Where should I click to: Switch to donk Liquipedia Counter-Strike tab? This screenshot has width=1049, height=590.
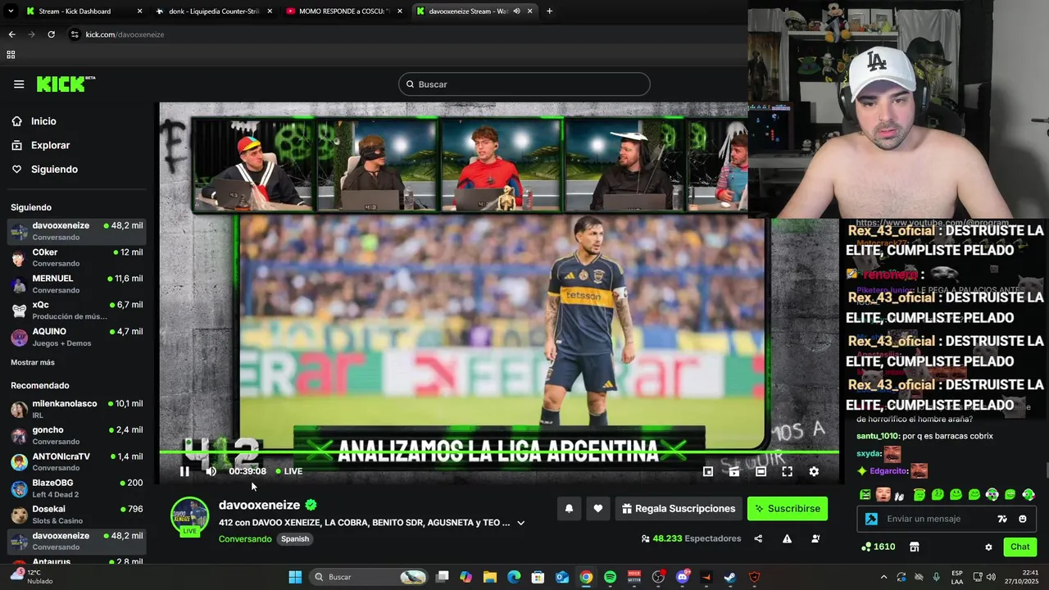[x=213, y=11]
